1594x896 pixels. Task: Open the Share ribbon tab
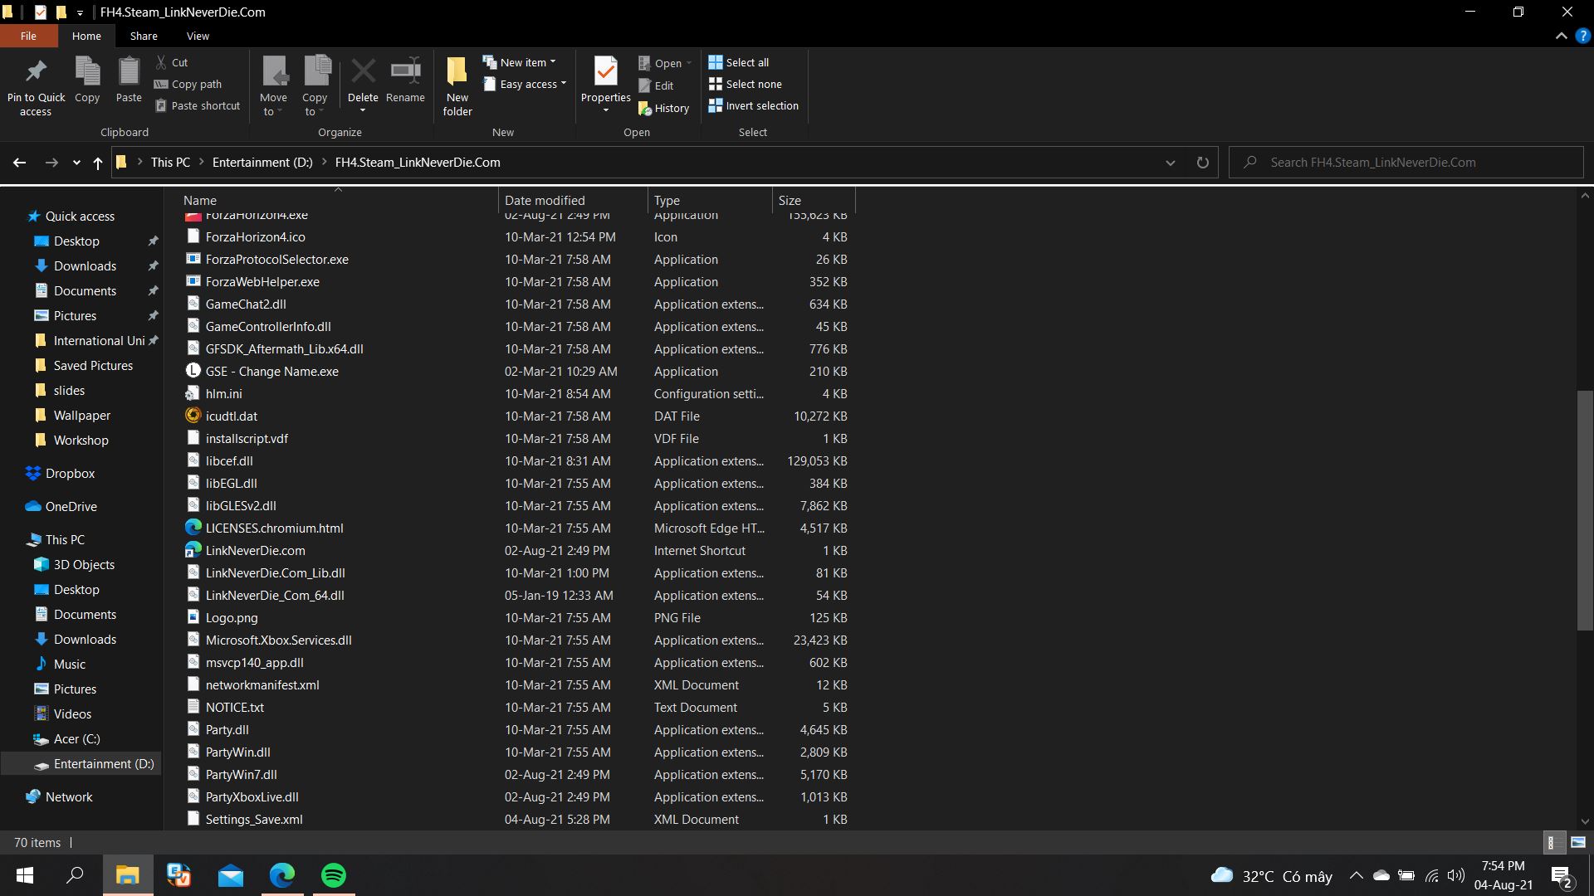(x=144, y=36)
